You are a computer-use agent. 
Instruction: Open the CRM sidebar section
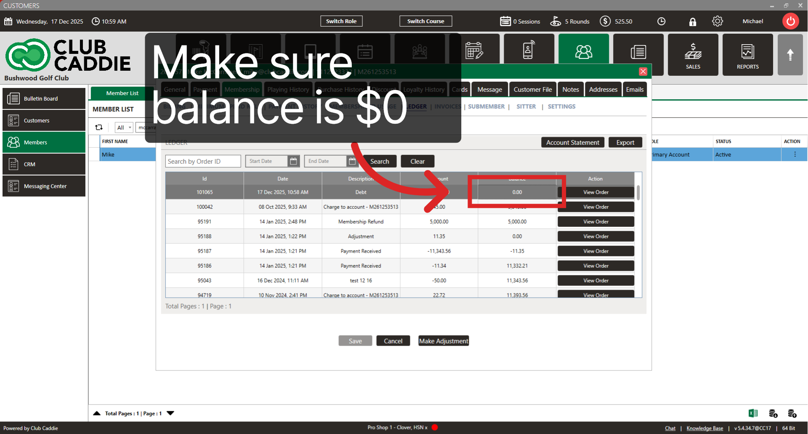44,164
